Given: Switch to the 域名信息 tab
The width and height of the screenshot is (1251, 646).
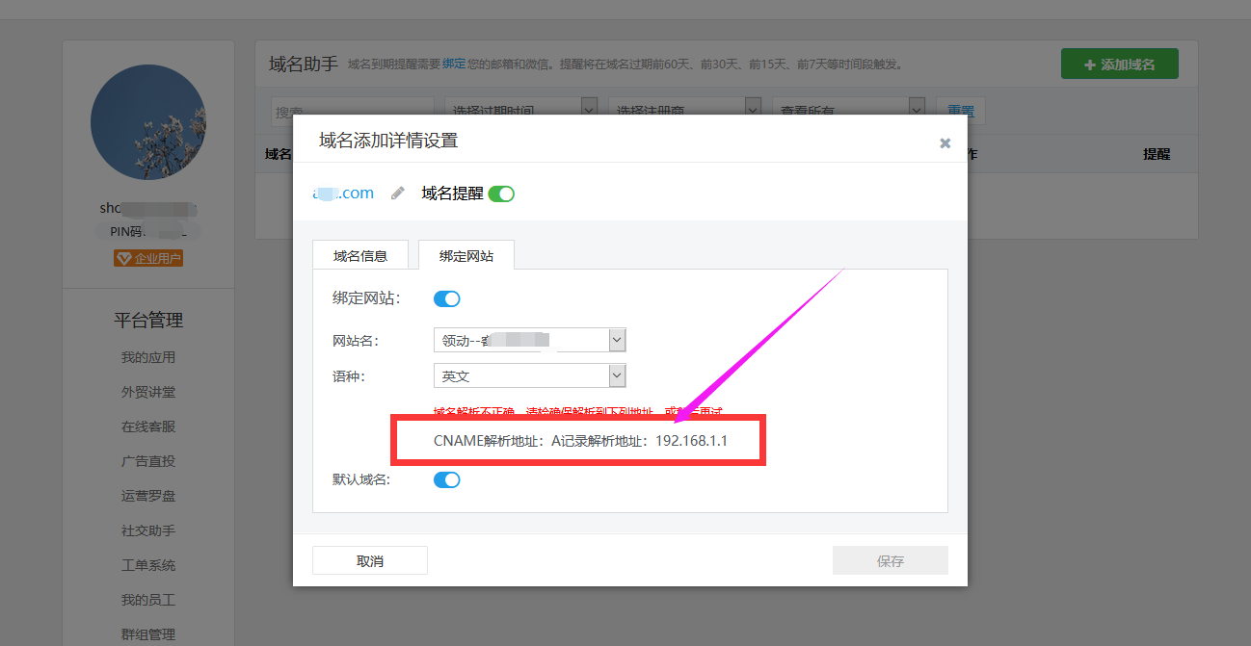Looking at the screenshot, I should point(360,254).
